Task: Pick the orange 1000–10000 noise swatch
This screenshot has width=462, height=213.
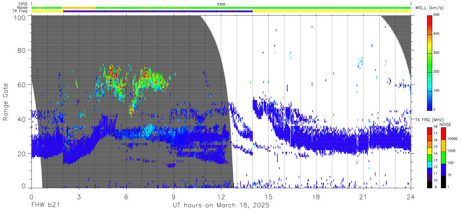Action: click(443, 145)
